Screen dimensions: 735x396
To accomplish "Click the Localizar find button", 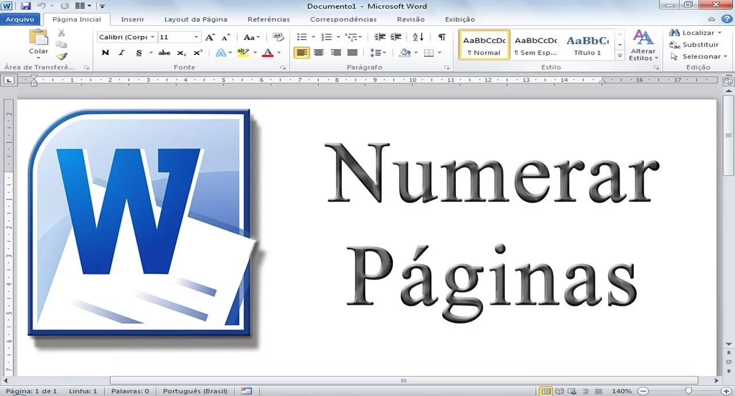I will coord(695,33).
